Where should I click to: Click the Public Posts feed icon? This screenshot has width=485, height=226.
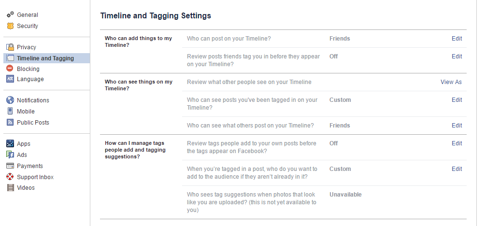[x=10, y=123]
